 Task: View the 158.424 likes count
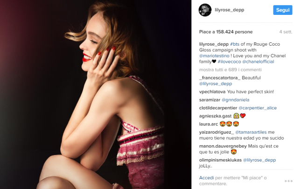coord(226,32)
